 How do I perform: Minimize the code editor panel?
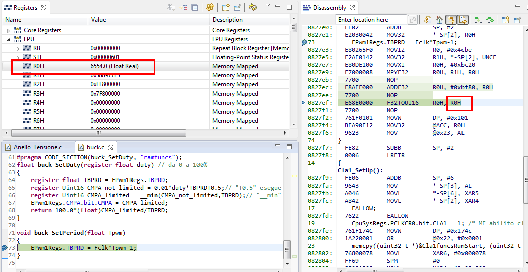tap(278, 146)
